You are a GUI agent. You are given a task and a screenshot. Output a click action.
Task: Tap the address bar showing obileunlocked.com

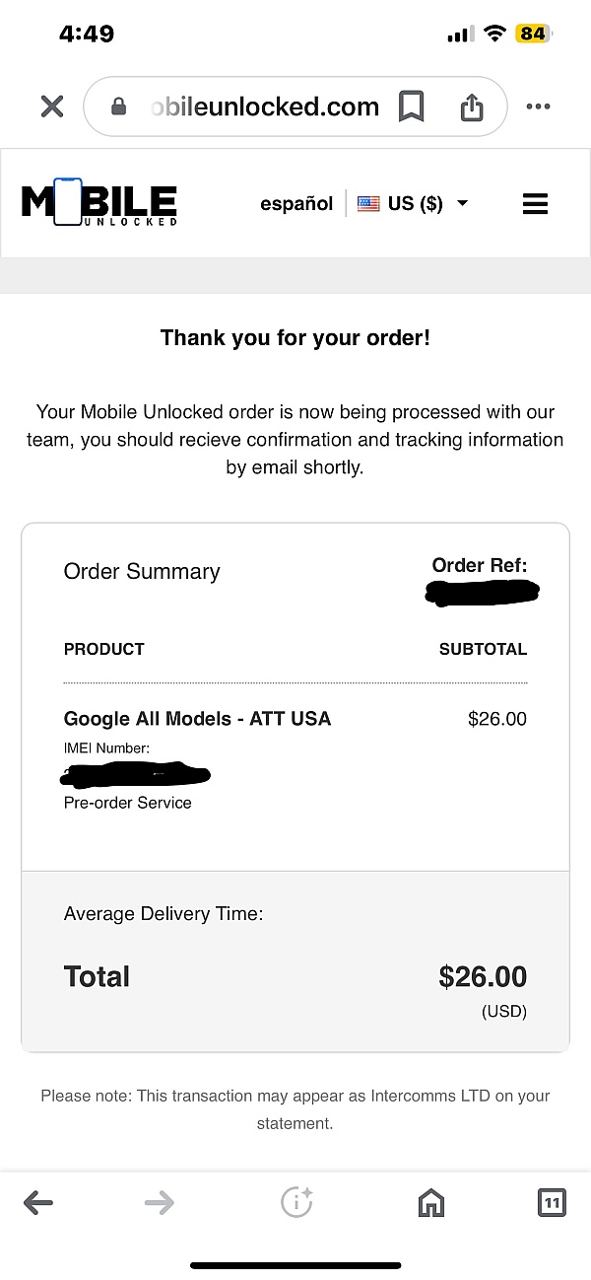[264, 106]
